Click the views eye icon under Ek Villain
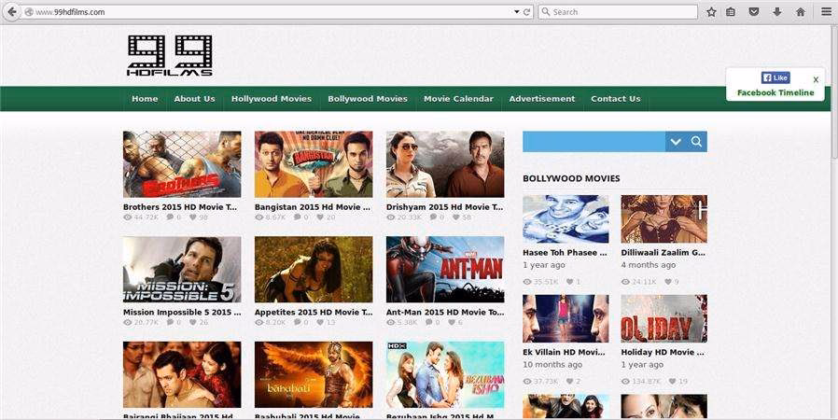Screen dimensions: 838x420 (527, 382)
